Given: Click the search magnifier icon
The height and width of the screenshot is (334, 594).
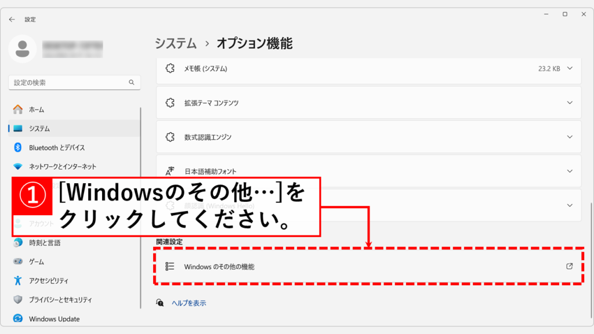Looking at the screenshot, I should tap(132, 82).
